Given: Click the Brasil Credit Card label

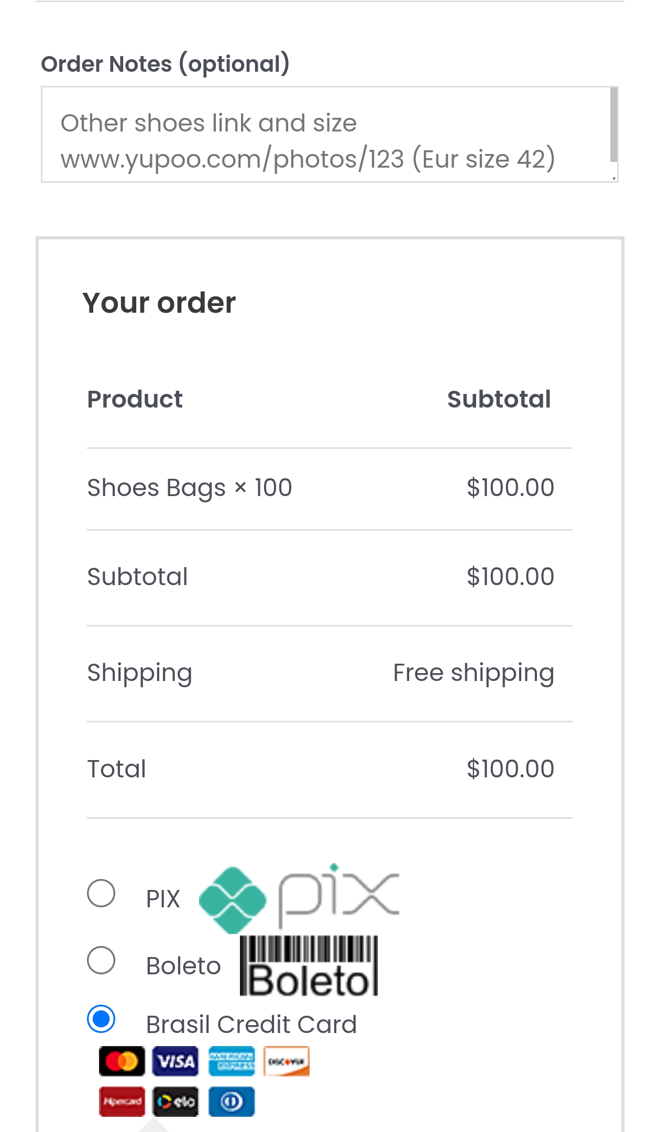Looking at the screenshot, I should pyautogui.click(x=251, y=1024).
